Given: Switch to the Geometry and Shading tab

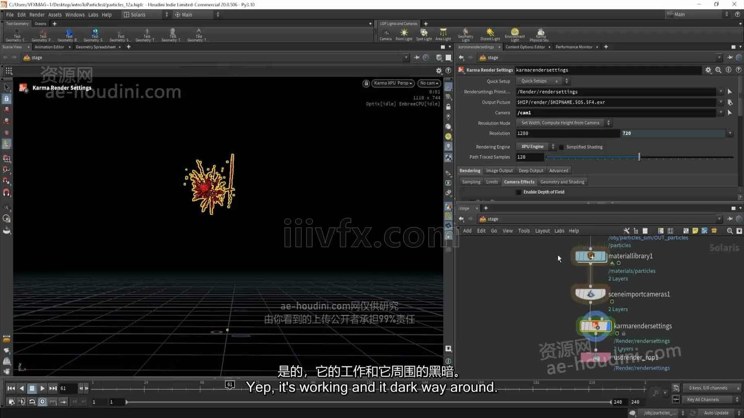Looking at the screenshot, I should pyautogui.click(x=562, y=182).
